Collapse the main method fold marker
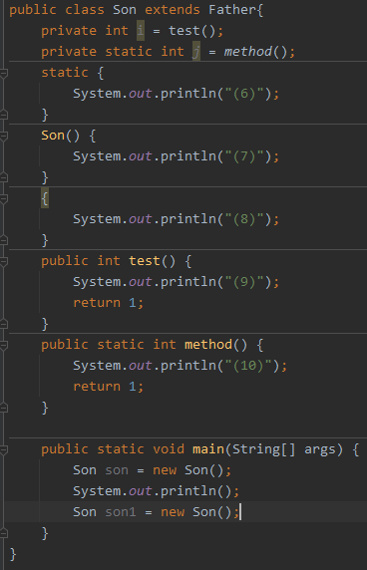Image resolution: width=367 pixels, height=570 pixels. (x=4, y=449)
